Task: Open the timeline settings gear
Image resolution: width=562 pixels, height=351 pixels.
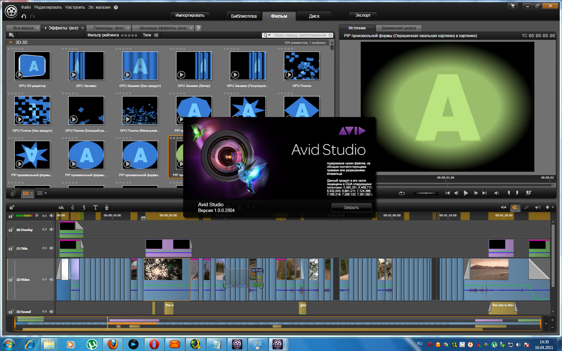Action: point(12,207)
